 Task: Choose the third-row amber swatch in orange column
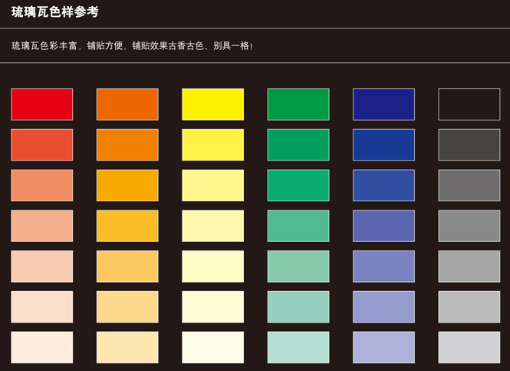127,185
